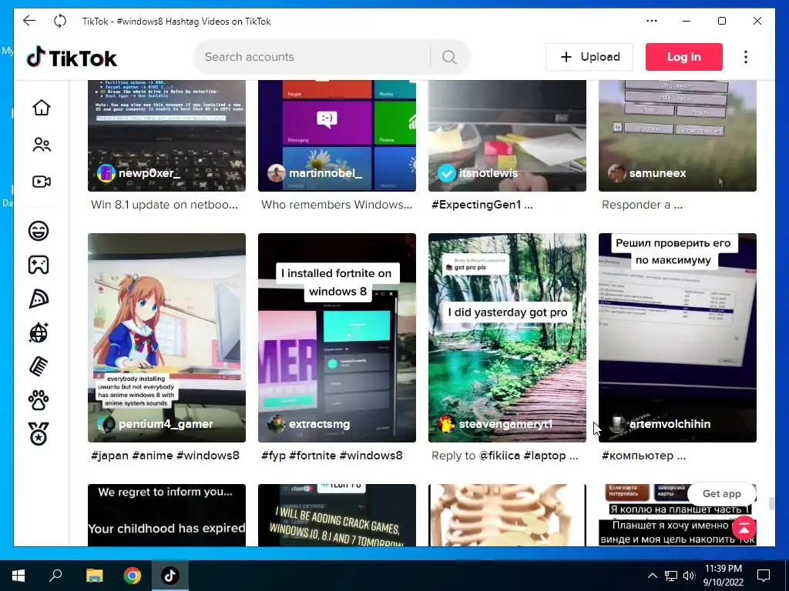
Task: Play the skeleton video thumbnail
Action: click(507, 515)
